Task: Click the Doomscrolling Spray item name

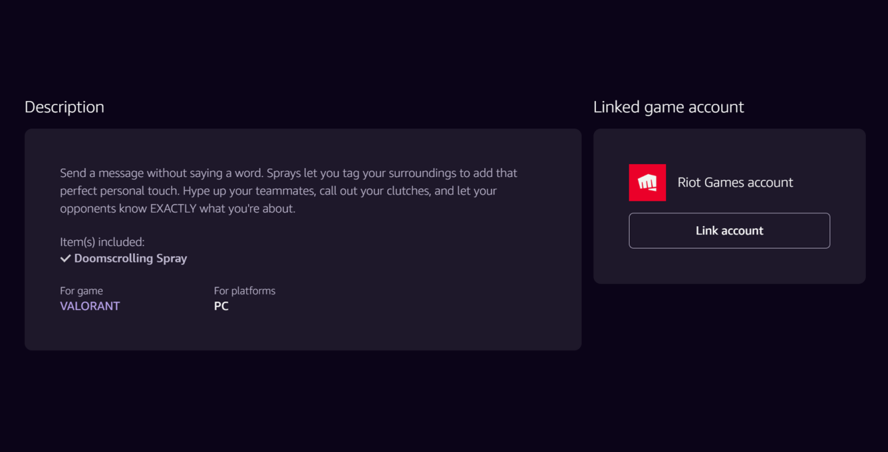Action: coord(131,258)
